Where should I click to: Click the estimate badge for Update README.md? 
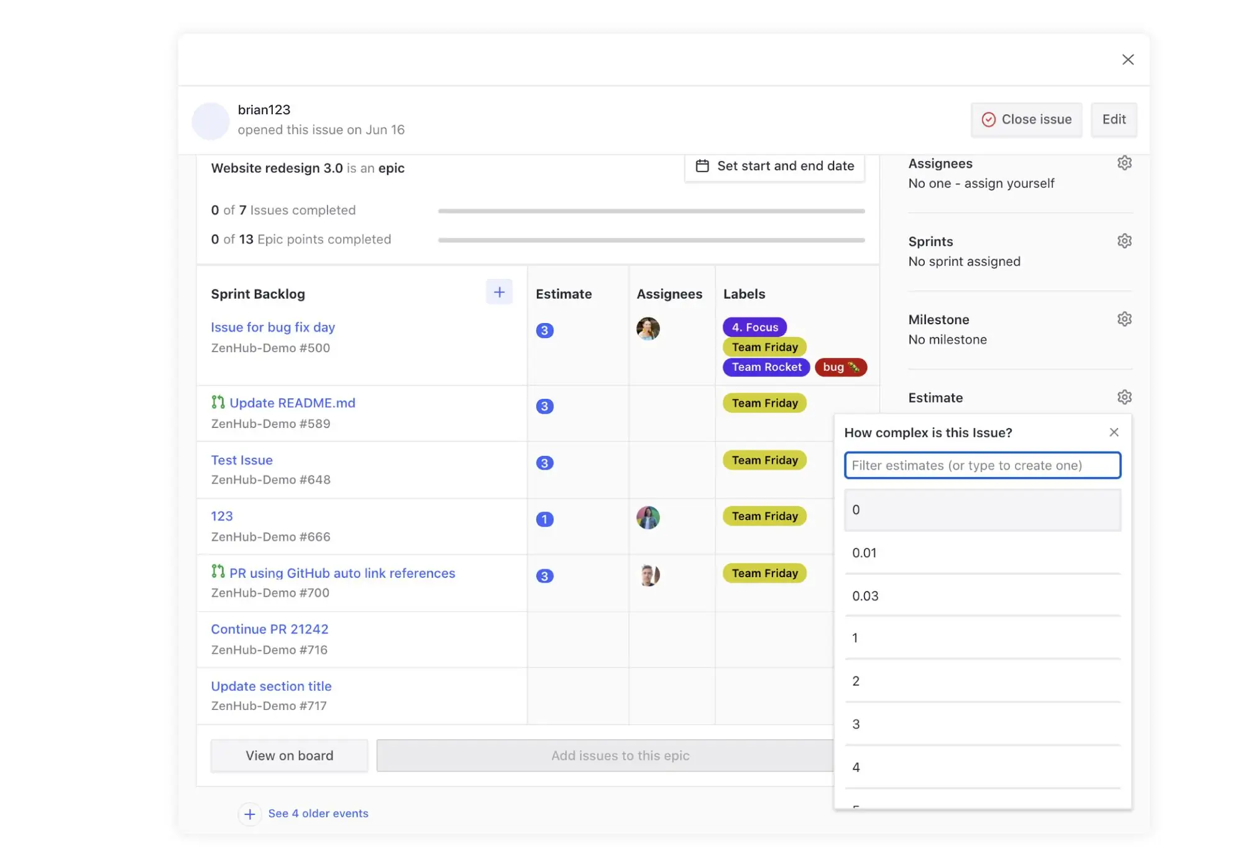[x=544, y=406]
